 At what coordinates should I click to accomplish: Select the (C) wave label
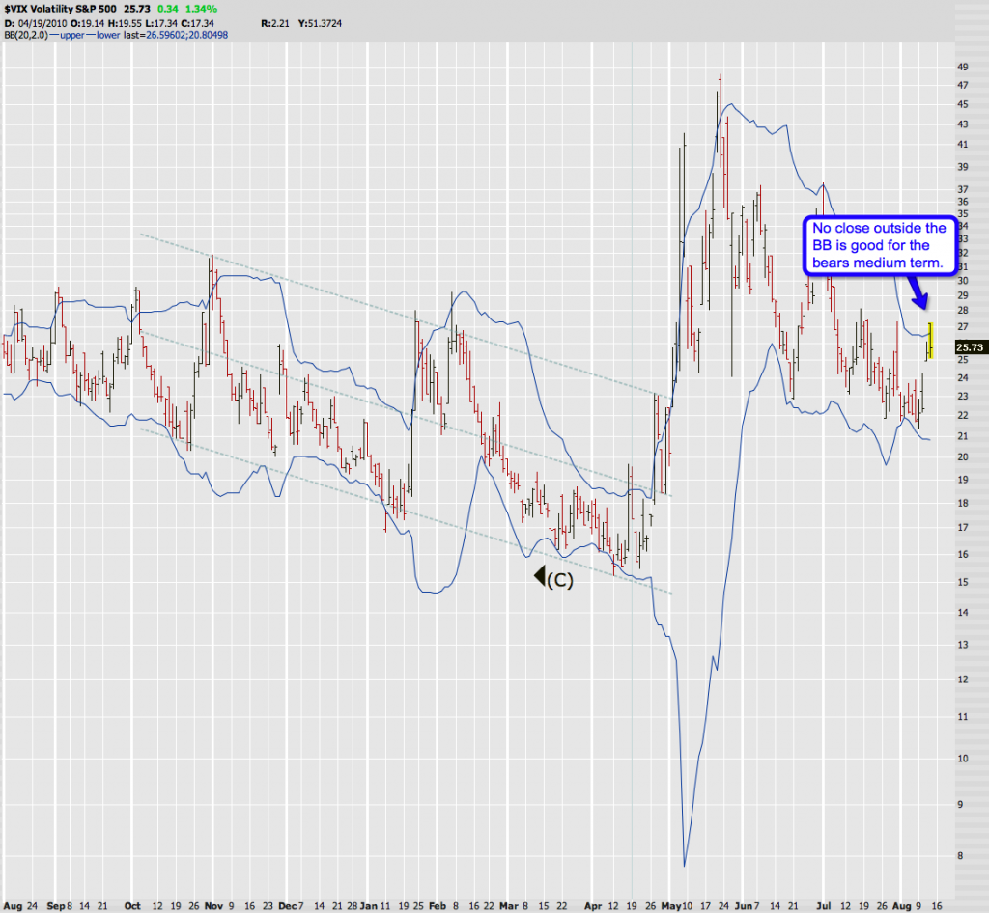560,579
